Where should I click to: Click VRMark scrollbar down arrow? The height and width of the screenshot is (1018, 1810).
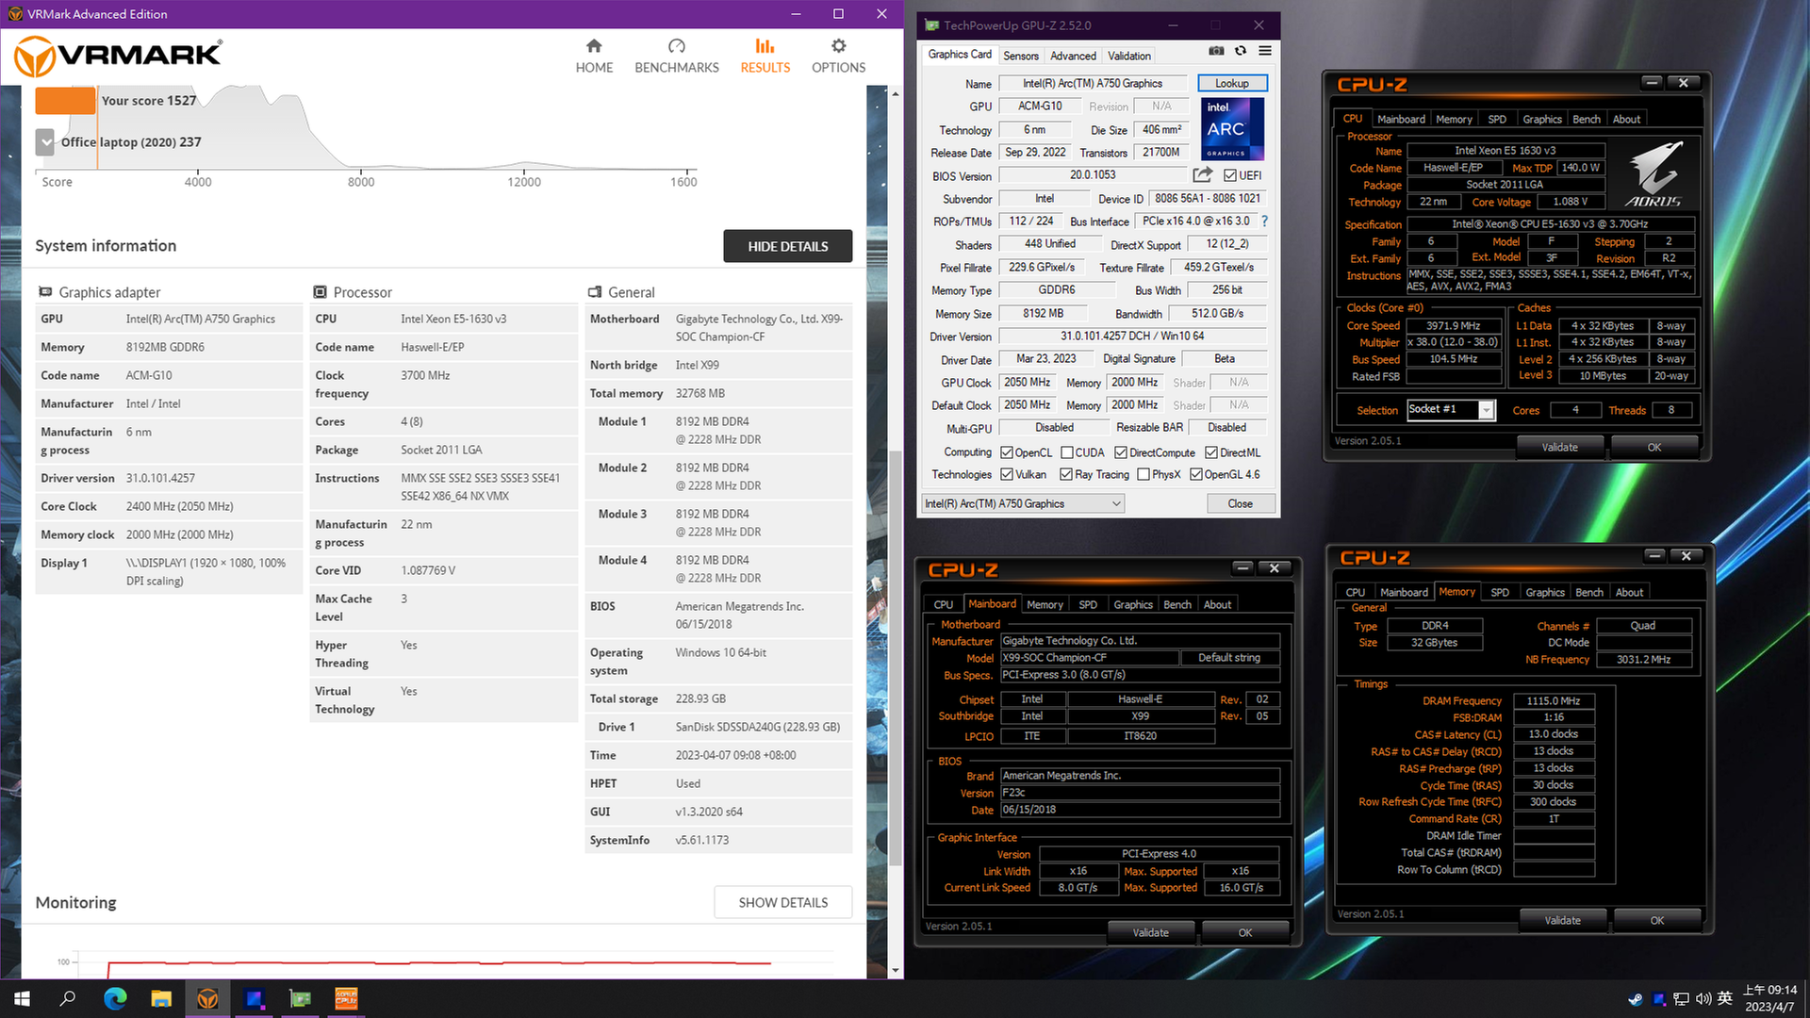pyautogui.click(x=895, y=971)
